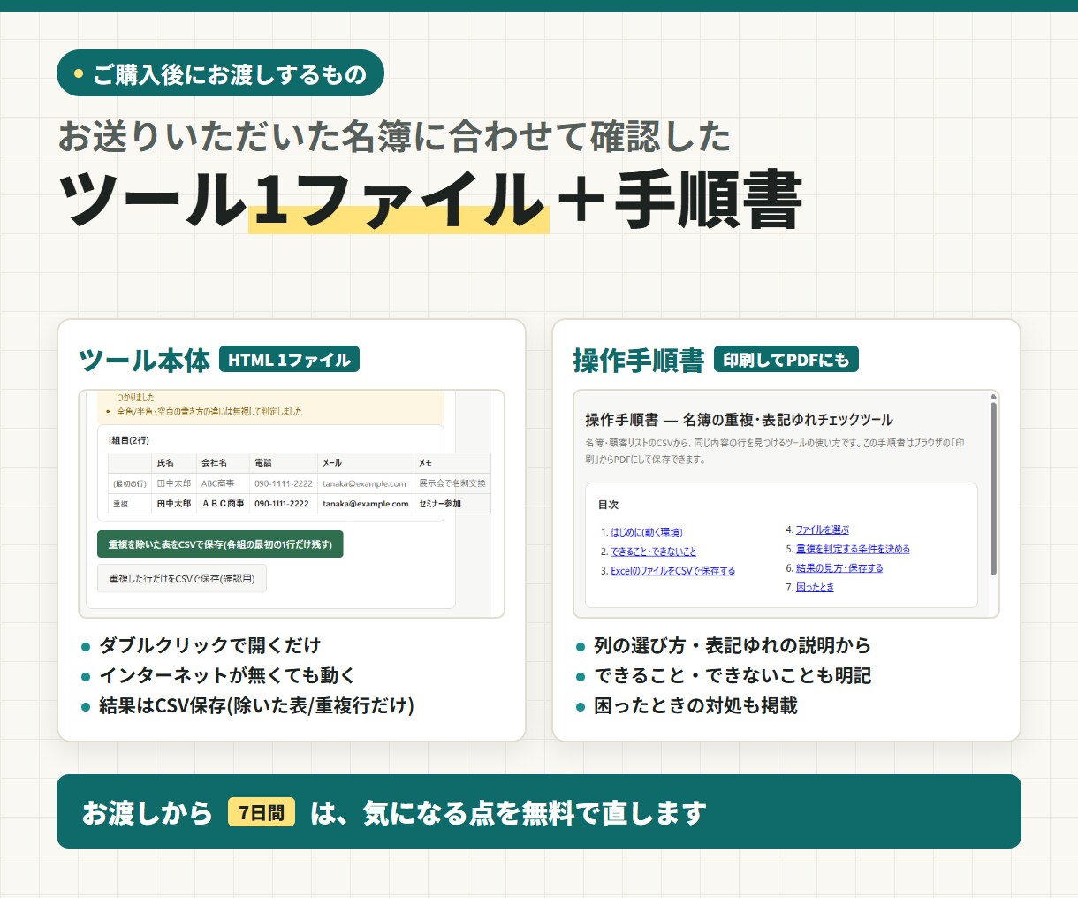1078x898 pixels.
Task: Click the bold ＡＢＣ商事 cell
Action: (223, 504)
